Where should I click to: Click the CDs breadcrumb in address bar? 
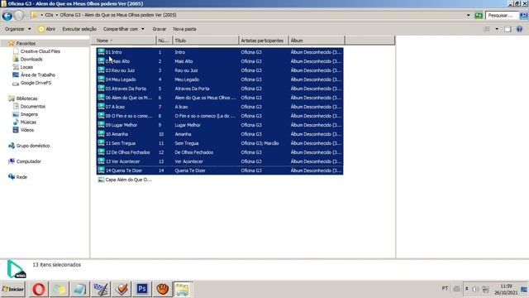(49, 15)
